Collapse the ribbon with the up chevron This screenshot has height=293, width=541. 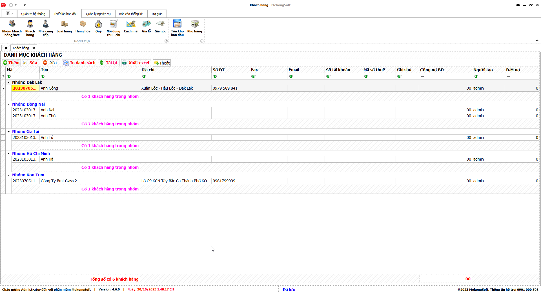click(537, 40)
